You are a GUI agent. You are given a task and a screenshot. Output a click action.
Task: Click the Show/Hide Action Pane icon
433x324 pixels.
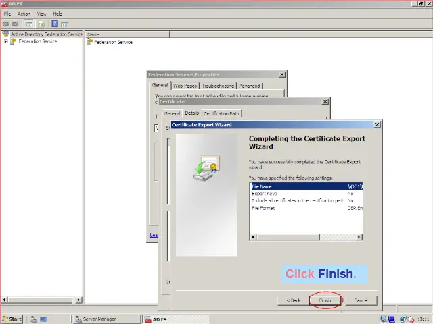(64, 24)
